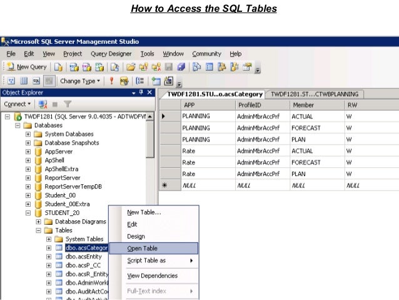
Task: Toggle the Show Diagram Pane icon
Action: point(11,81)
